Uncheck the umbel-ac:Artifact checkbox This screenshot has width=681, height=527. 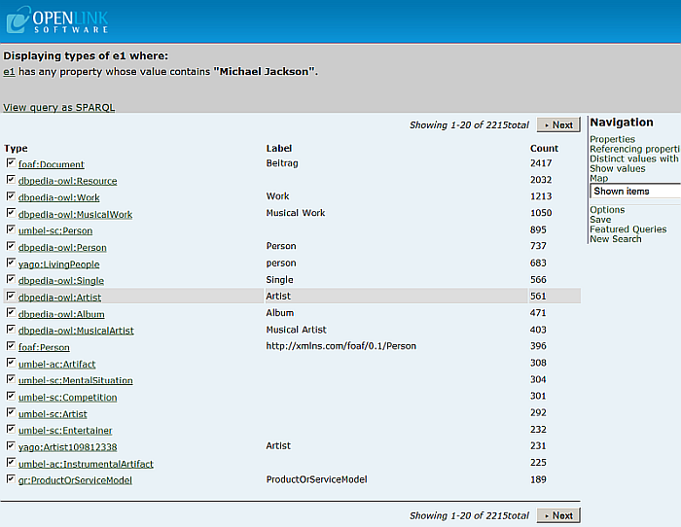click(11, 363)
